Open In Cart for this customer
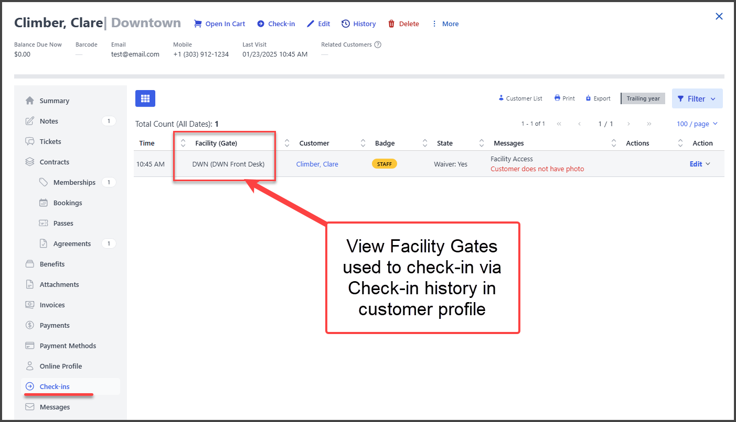 pos(219,24)
